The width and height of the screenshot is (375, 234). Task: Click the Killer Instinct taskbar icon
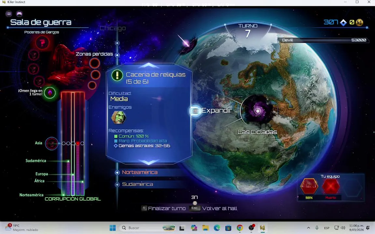pyautogui.click(x=263, y=228)
